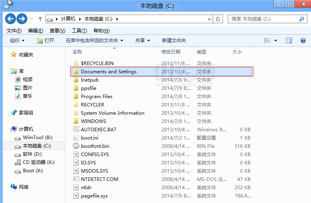Select the bootfont.bin file icon
Screen dimensions: 311x203
(x=76, y=146)
